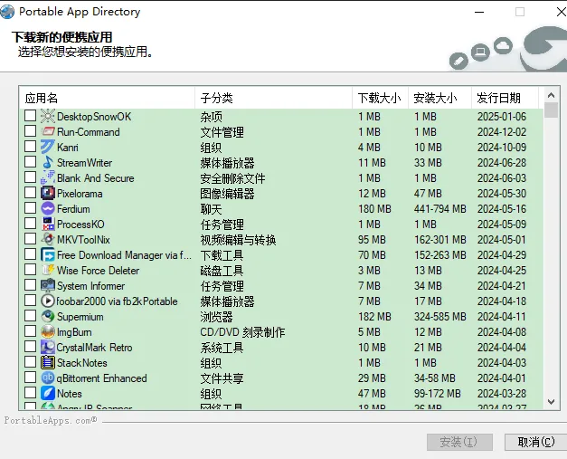Check the Run-Command checkbox

pos(31,131)
